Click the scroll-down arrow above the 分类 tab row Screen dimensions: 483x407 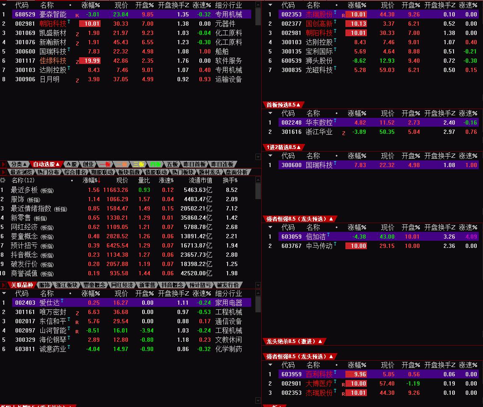coord(258,157)
